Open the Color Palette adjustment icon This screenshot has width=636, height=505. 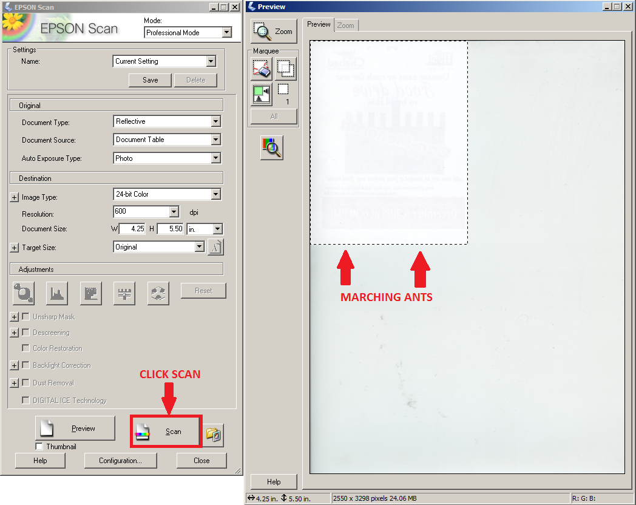coord(158,293)
